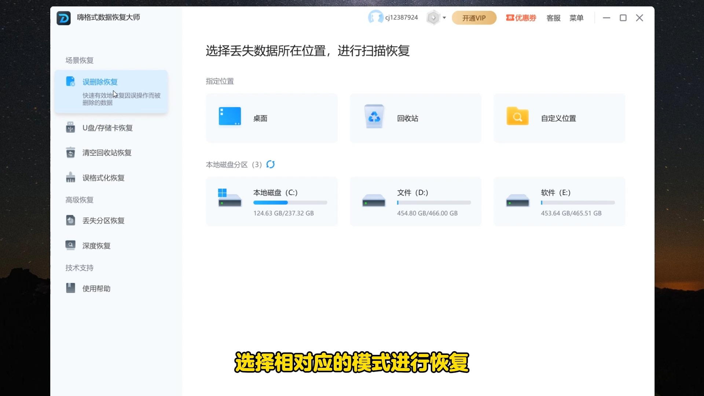Open the deep recovery sidebar icon
The width and height of the screenshot is (704, 396).
pos(70,245)
